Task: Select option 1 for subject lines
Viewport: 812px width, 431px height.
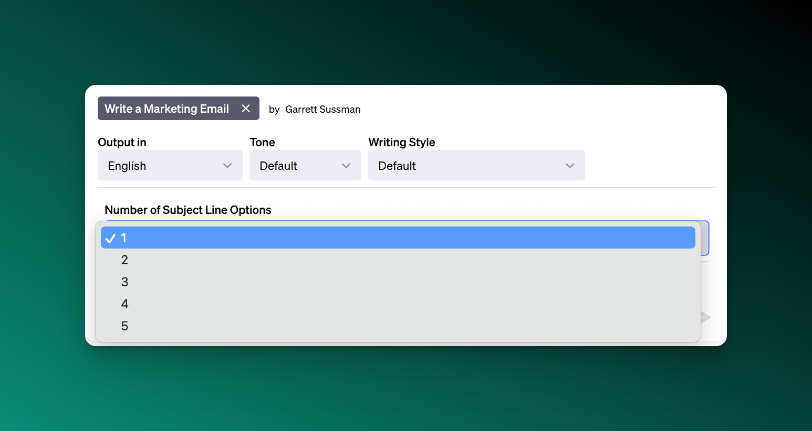Action: point(398,238)
